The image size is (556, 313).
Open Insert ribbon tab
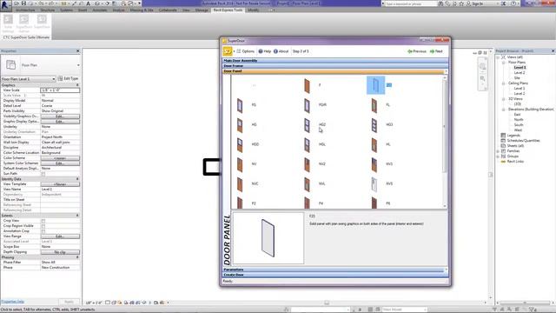pos(83,10)
